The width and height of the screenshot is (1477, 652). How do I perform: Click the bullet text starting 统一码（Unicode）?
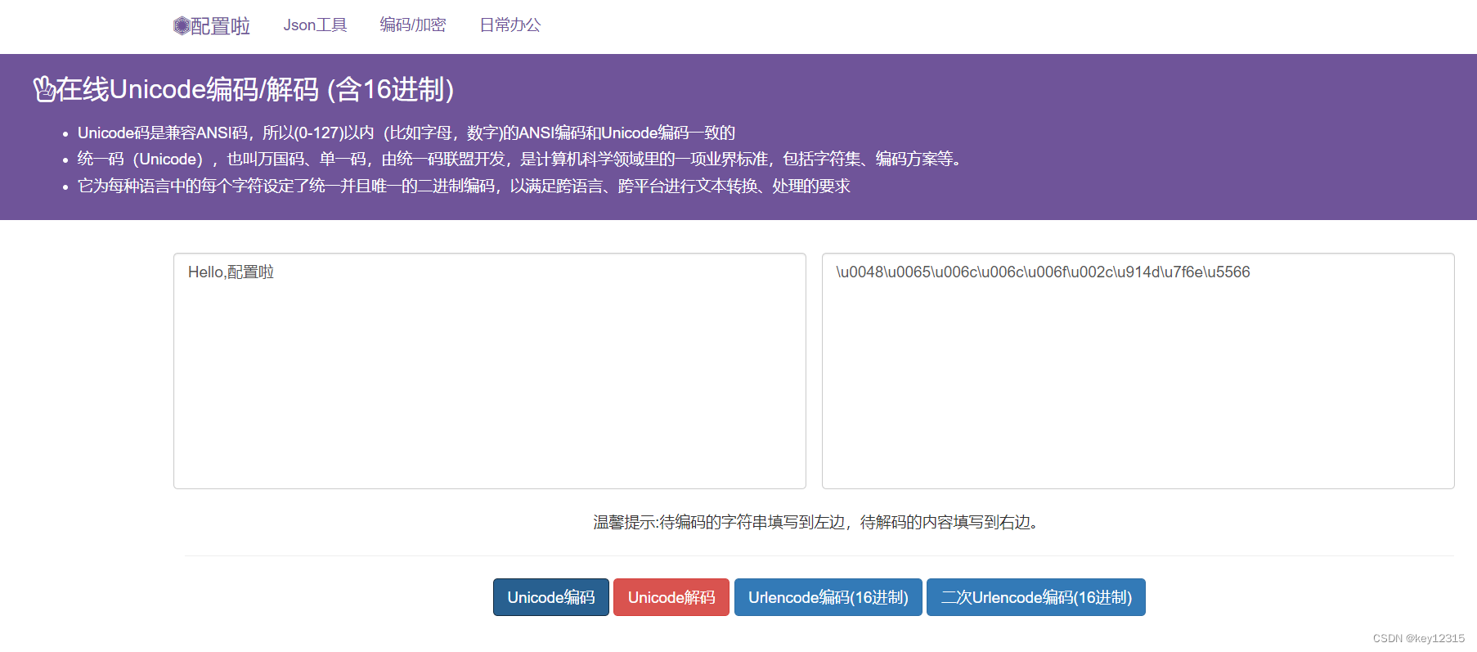(x=522, y=159)
